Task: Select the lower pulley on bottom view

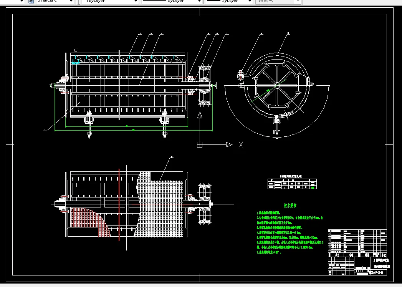Action: coord(205,204)
